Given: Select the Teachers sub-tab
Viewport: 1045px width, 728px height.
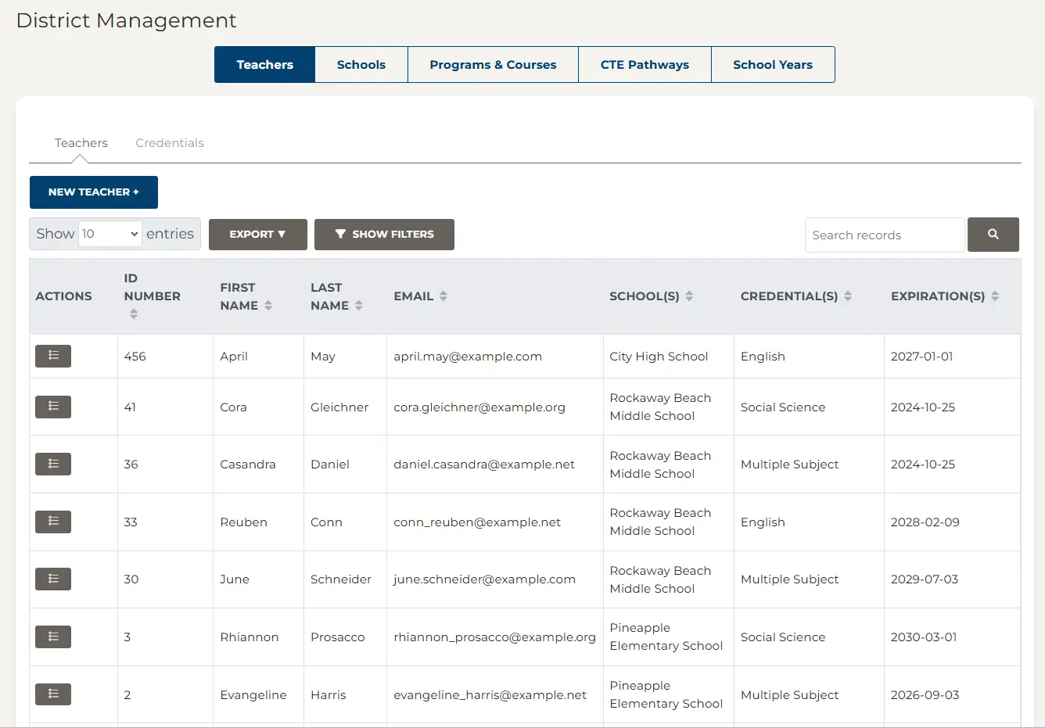Looking at the screenshot, I should coord(81,143).
